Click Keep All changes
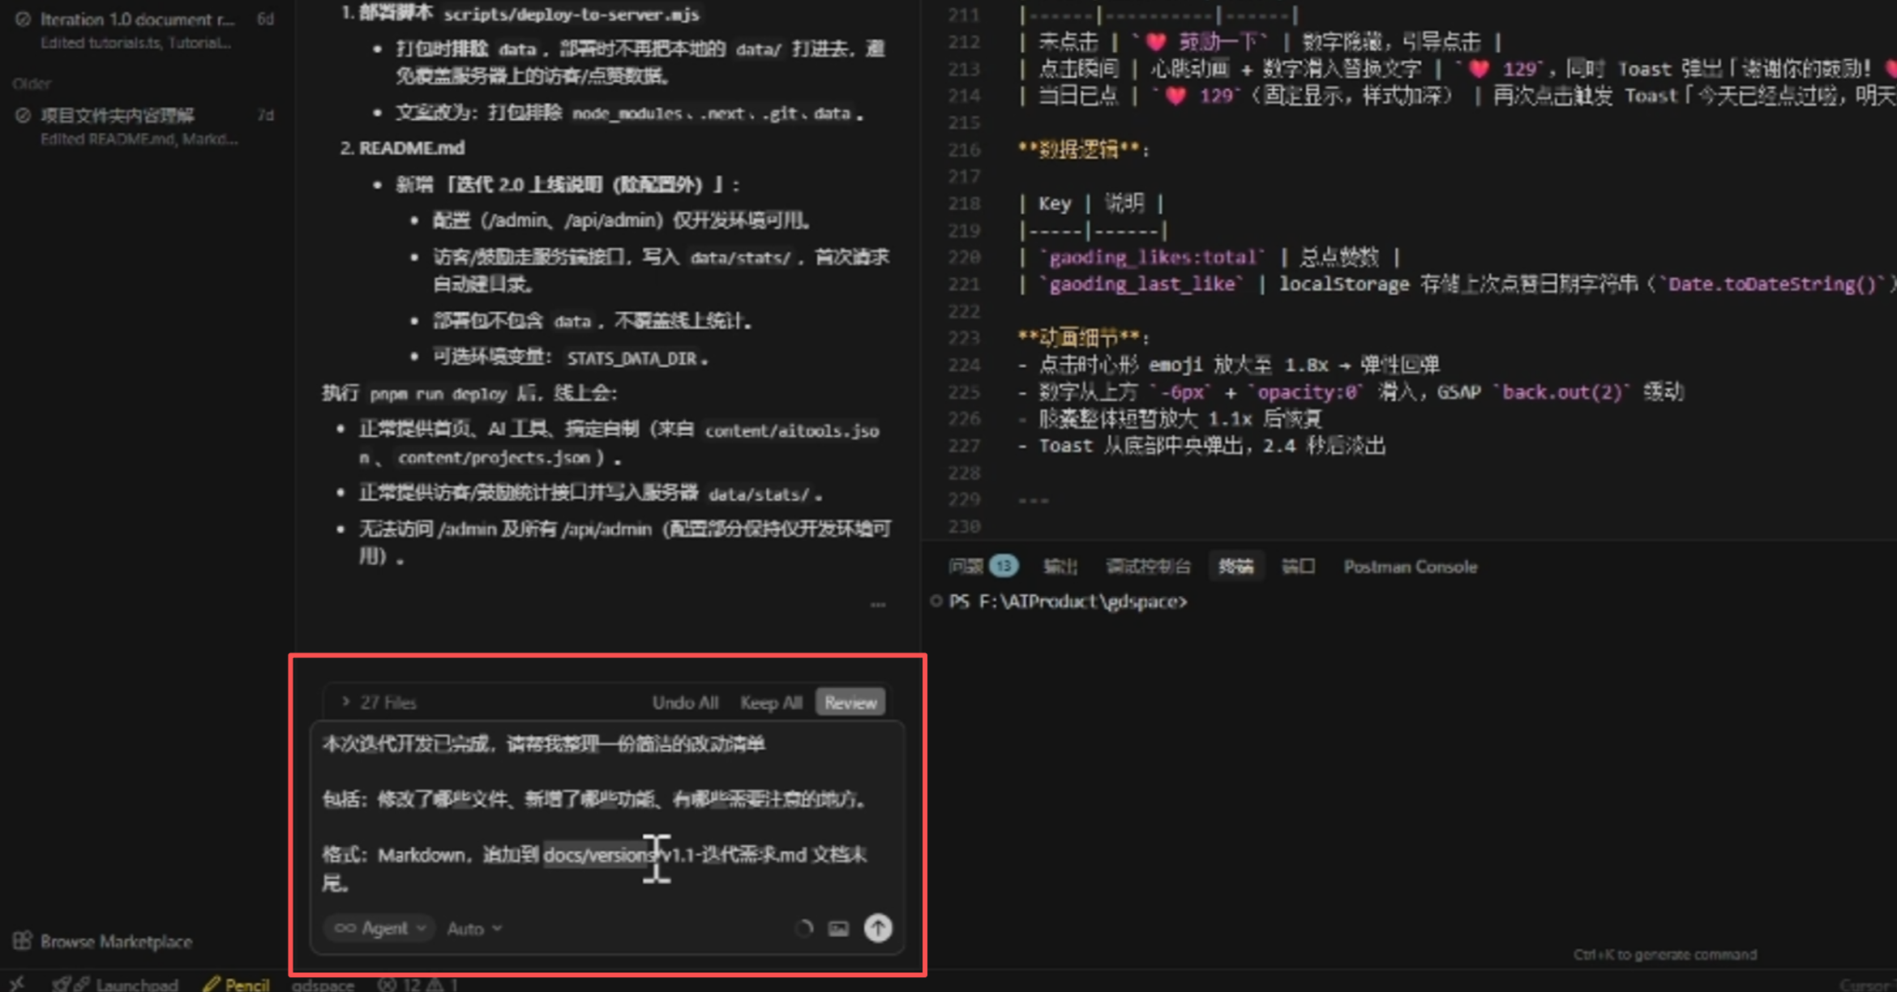 coord(770,703)
